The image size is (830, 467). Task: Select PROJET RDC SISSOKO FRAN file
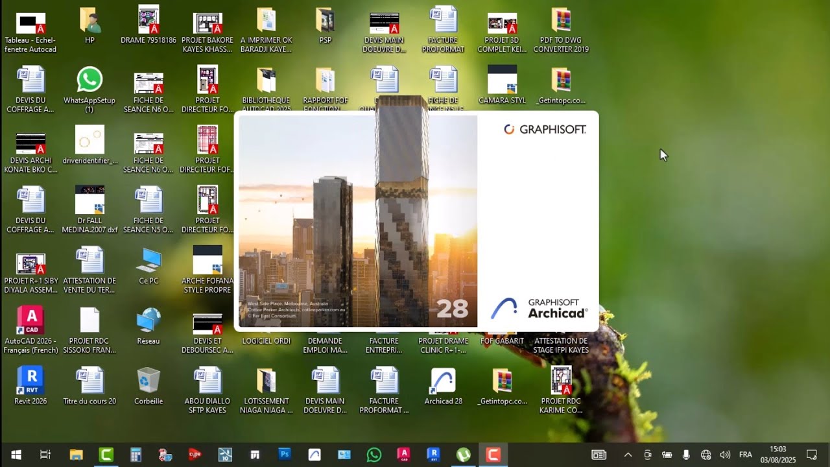pos(89,330)
